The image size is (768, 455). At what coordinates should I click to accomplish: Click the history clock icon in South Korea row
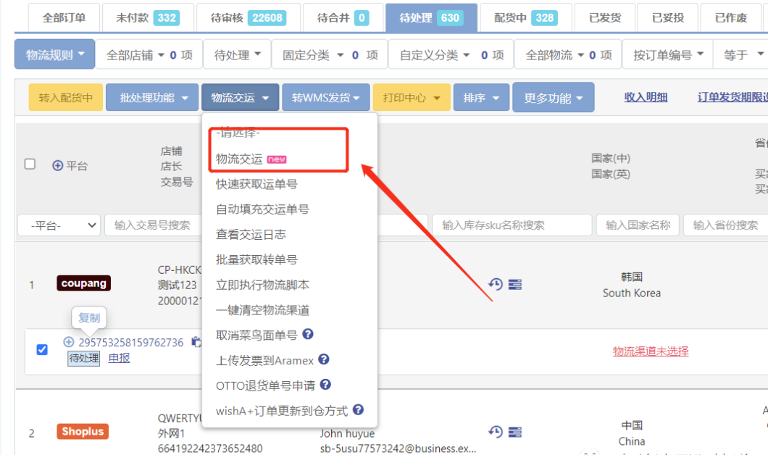pos(496,284)
